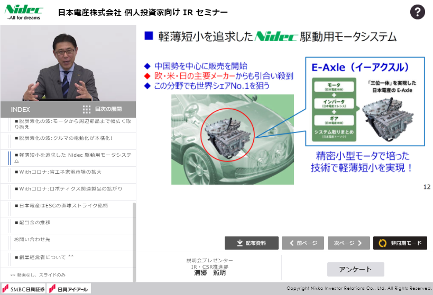Click the footnote 動画なし、スライドのみ
433x295 pixels.
click(38, 275)
